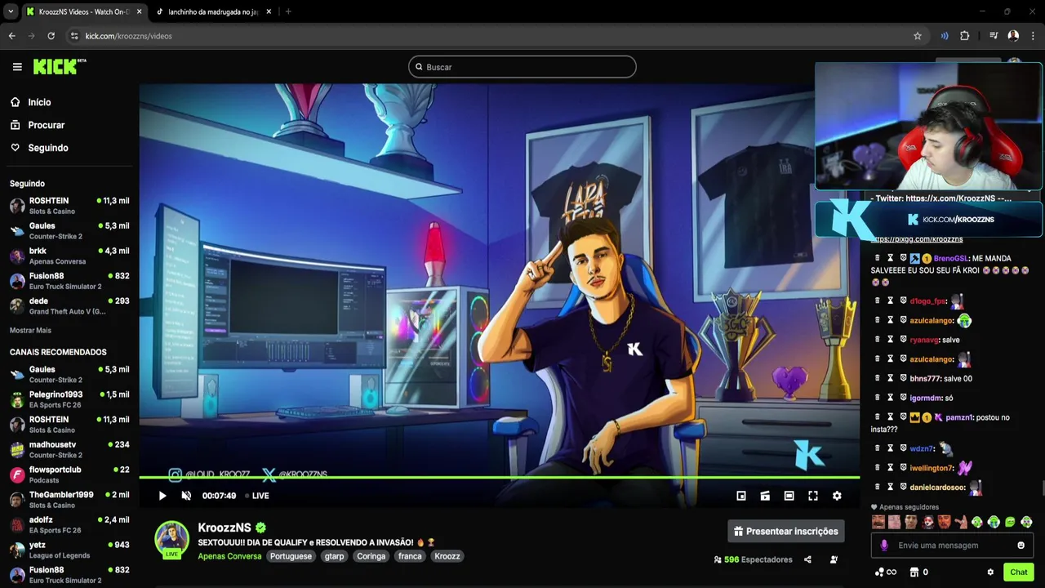Click adolfz channel avatar
Image resolution: width=1045 pixels, height=588 pixels.
(x=17, y=524)
